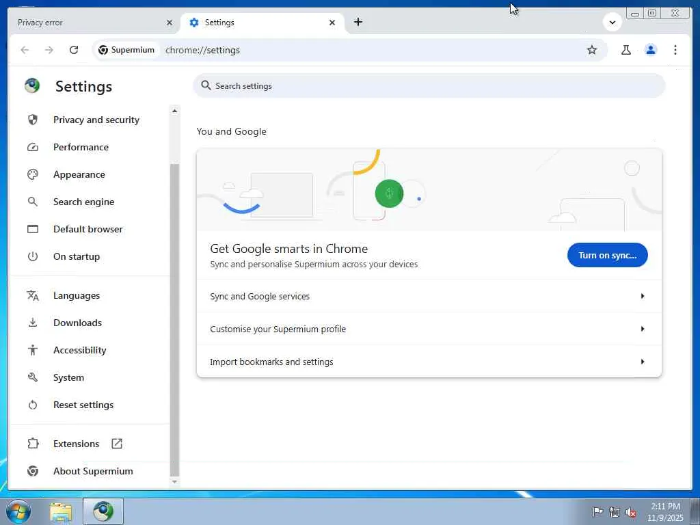Click the Supermium taskbar button
The width and height of the screenshot is (700, 525).
(103, 511)
